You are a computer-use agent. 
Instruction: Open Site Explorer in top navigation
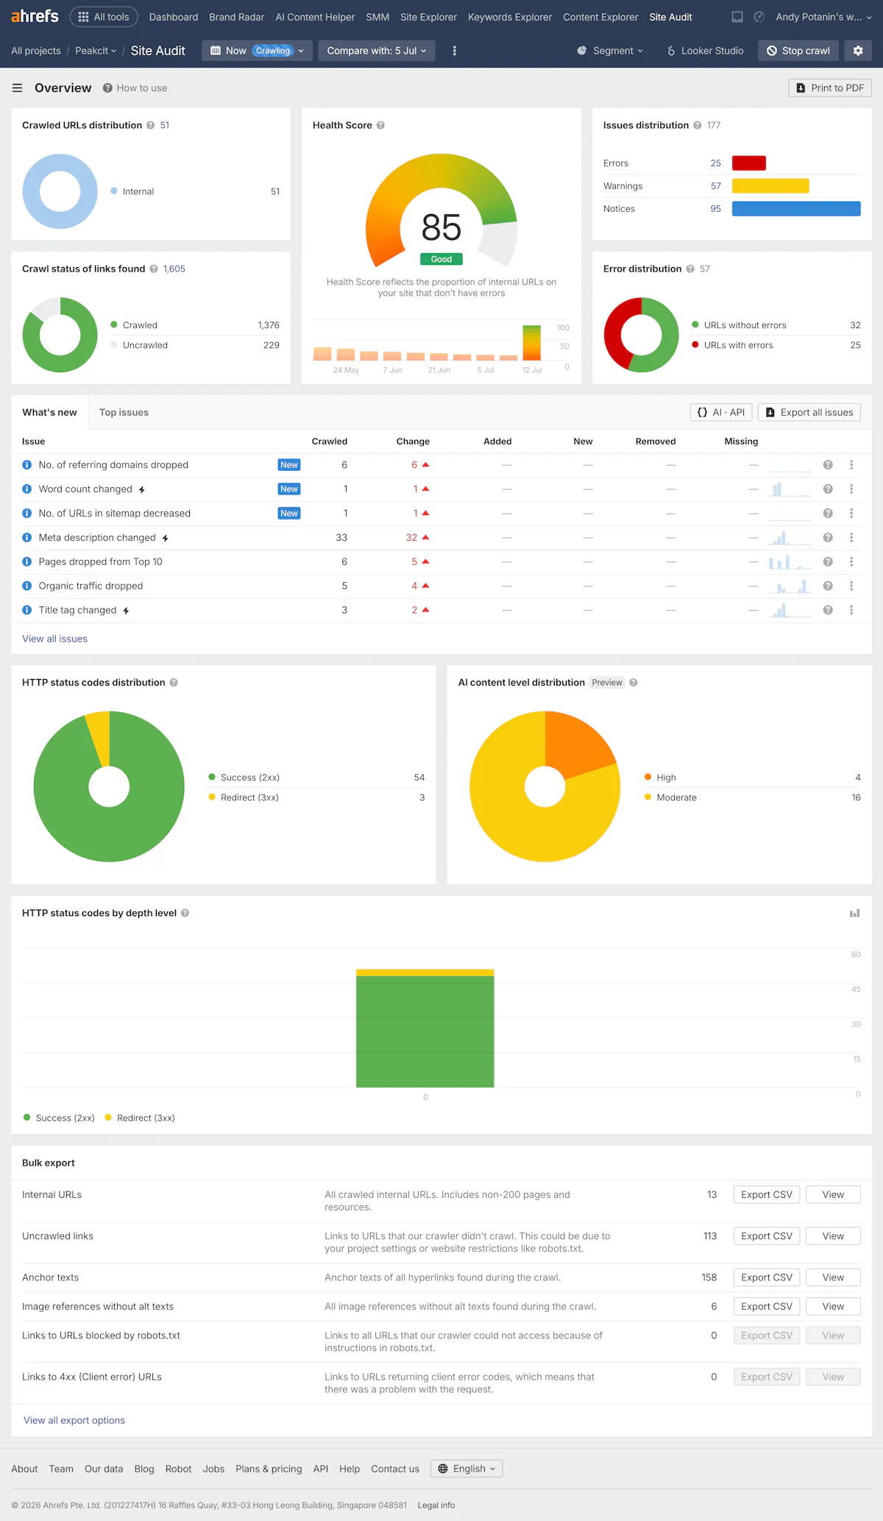(428, 17)
